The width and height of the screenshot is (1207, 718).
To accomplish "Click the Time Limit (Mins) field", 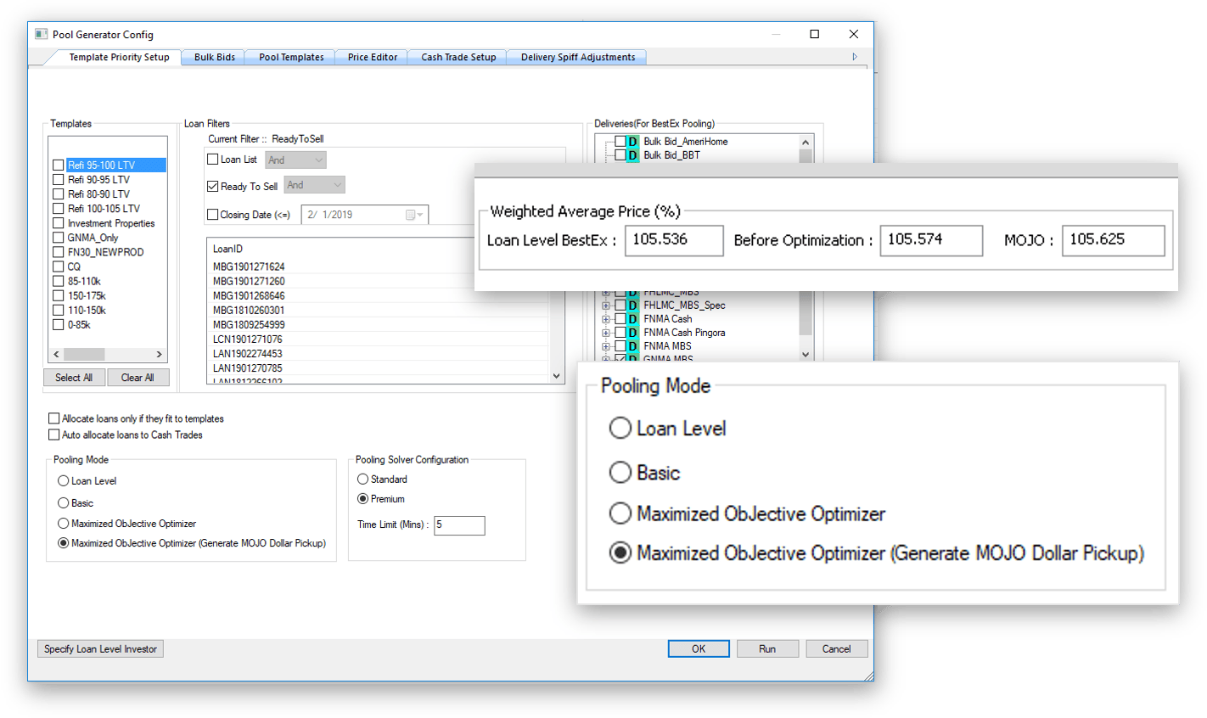I will (x=459, y=525).
